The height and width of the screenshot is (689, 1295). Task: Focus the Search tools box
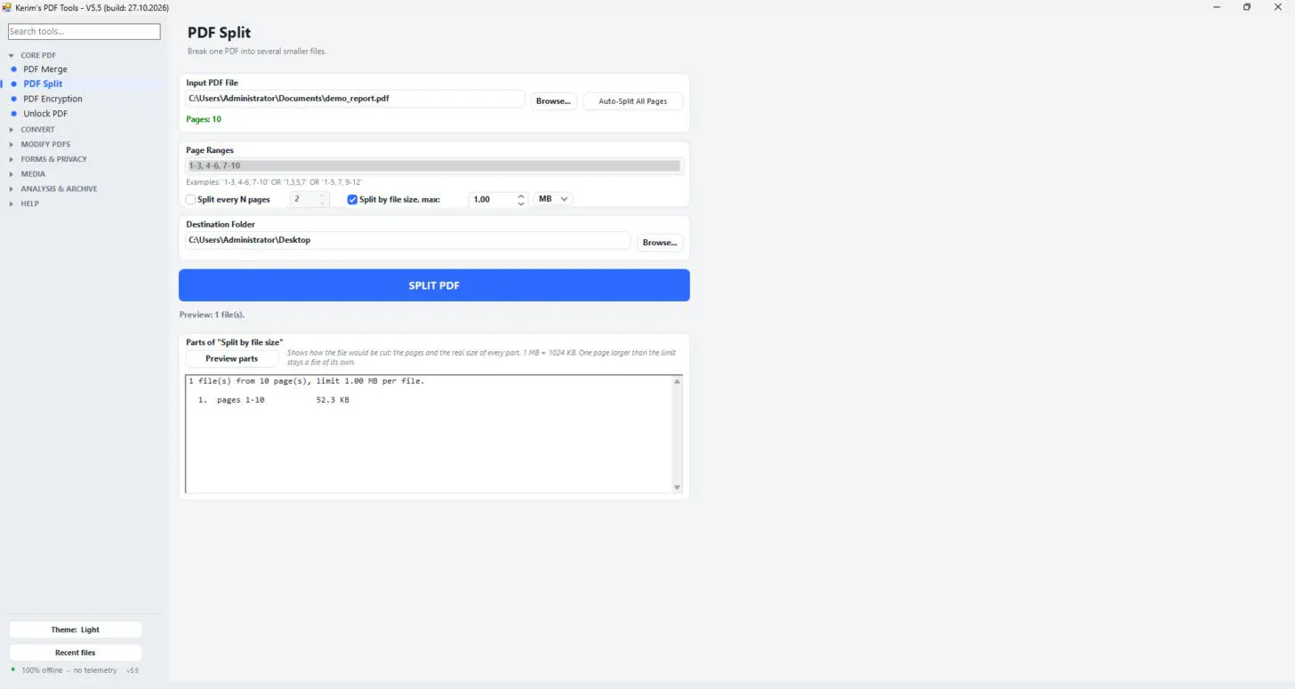[x=84, y=31]
